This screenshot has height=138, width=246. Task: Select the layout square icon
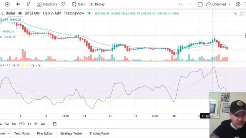click(200, 4)
